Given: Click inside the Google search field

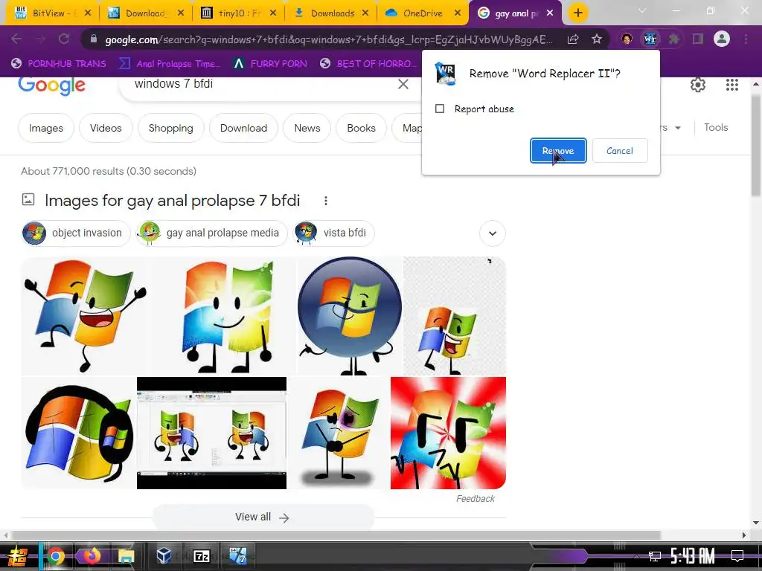Looking at the screenshot, I should [x=263, y=84].
